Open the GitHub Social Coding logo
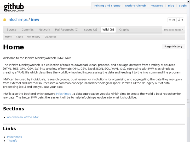Image resolution: width=190 pixels, height=142 pixels. click(x=14, y=7)
